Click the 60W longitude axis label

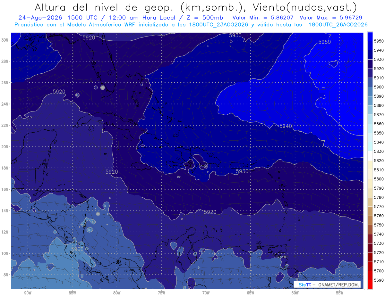295,293
